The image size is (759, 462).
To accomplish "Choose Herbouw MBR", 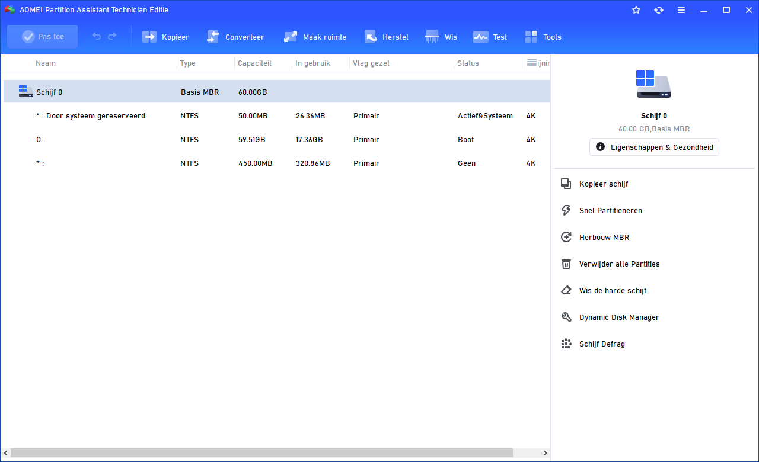I will click(604, 238).
